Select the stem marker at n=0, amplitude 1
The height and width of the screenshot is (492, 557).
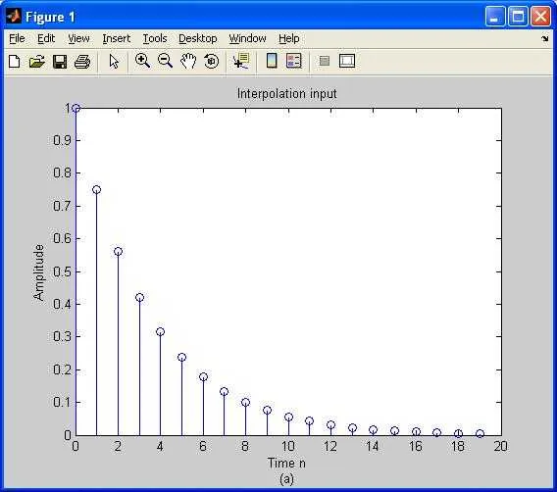point(76,108)
